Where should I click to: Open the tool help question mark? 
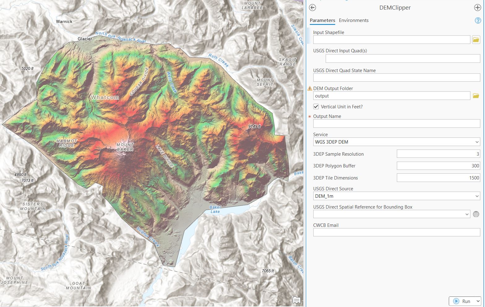(x=478, y=21)
